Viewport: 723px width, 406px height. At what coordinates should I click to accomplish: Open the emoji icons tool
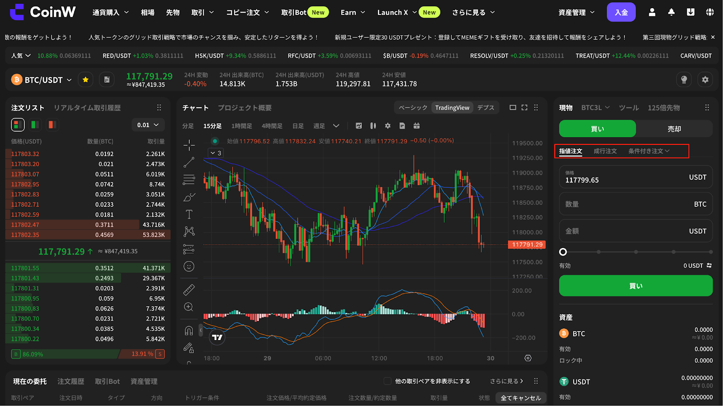pyautogui.click(x=189, y=266)
